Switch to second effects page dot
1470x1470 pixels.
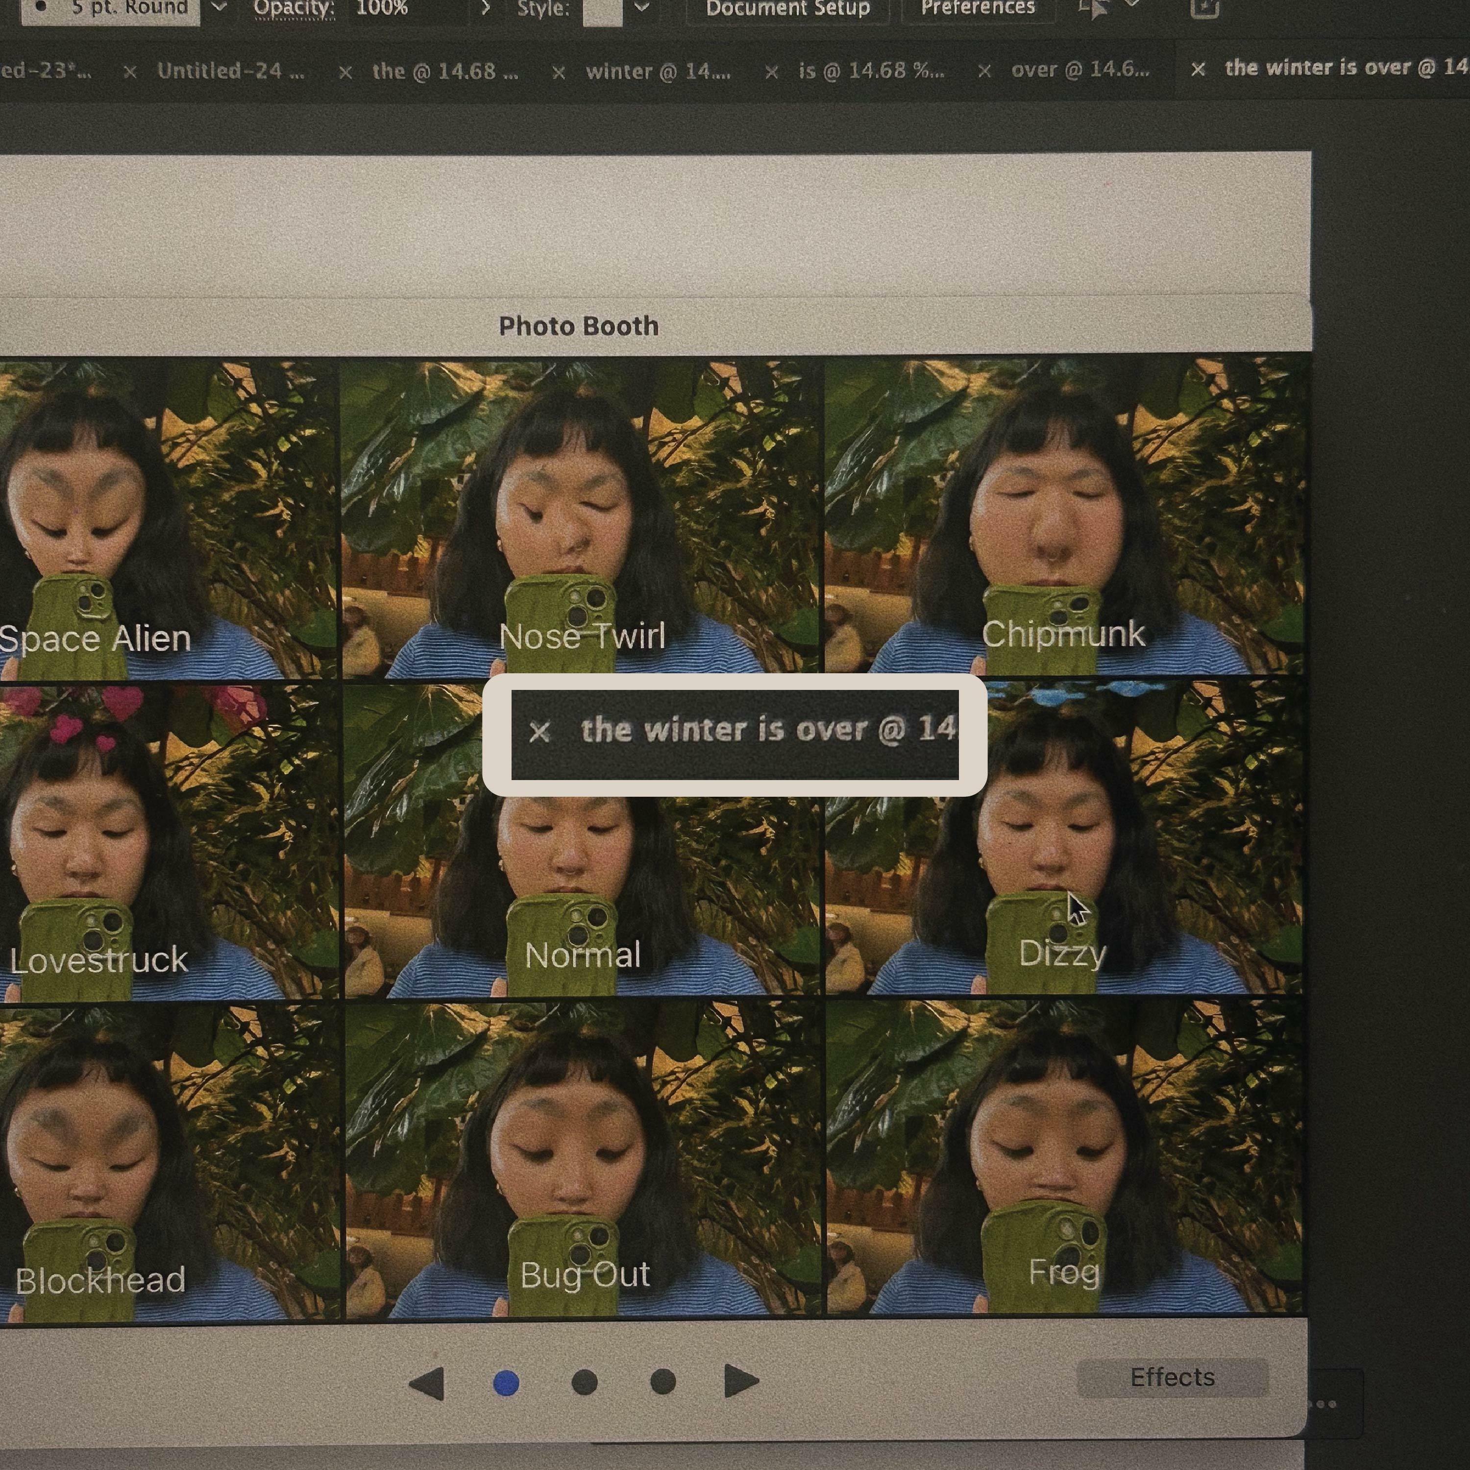tap(585, 1382)
